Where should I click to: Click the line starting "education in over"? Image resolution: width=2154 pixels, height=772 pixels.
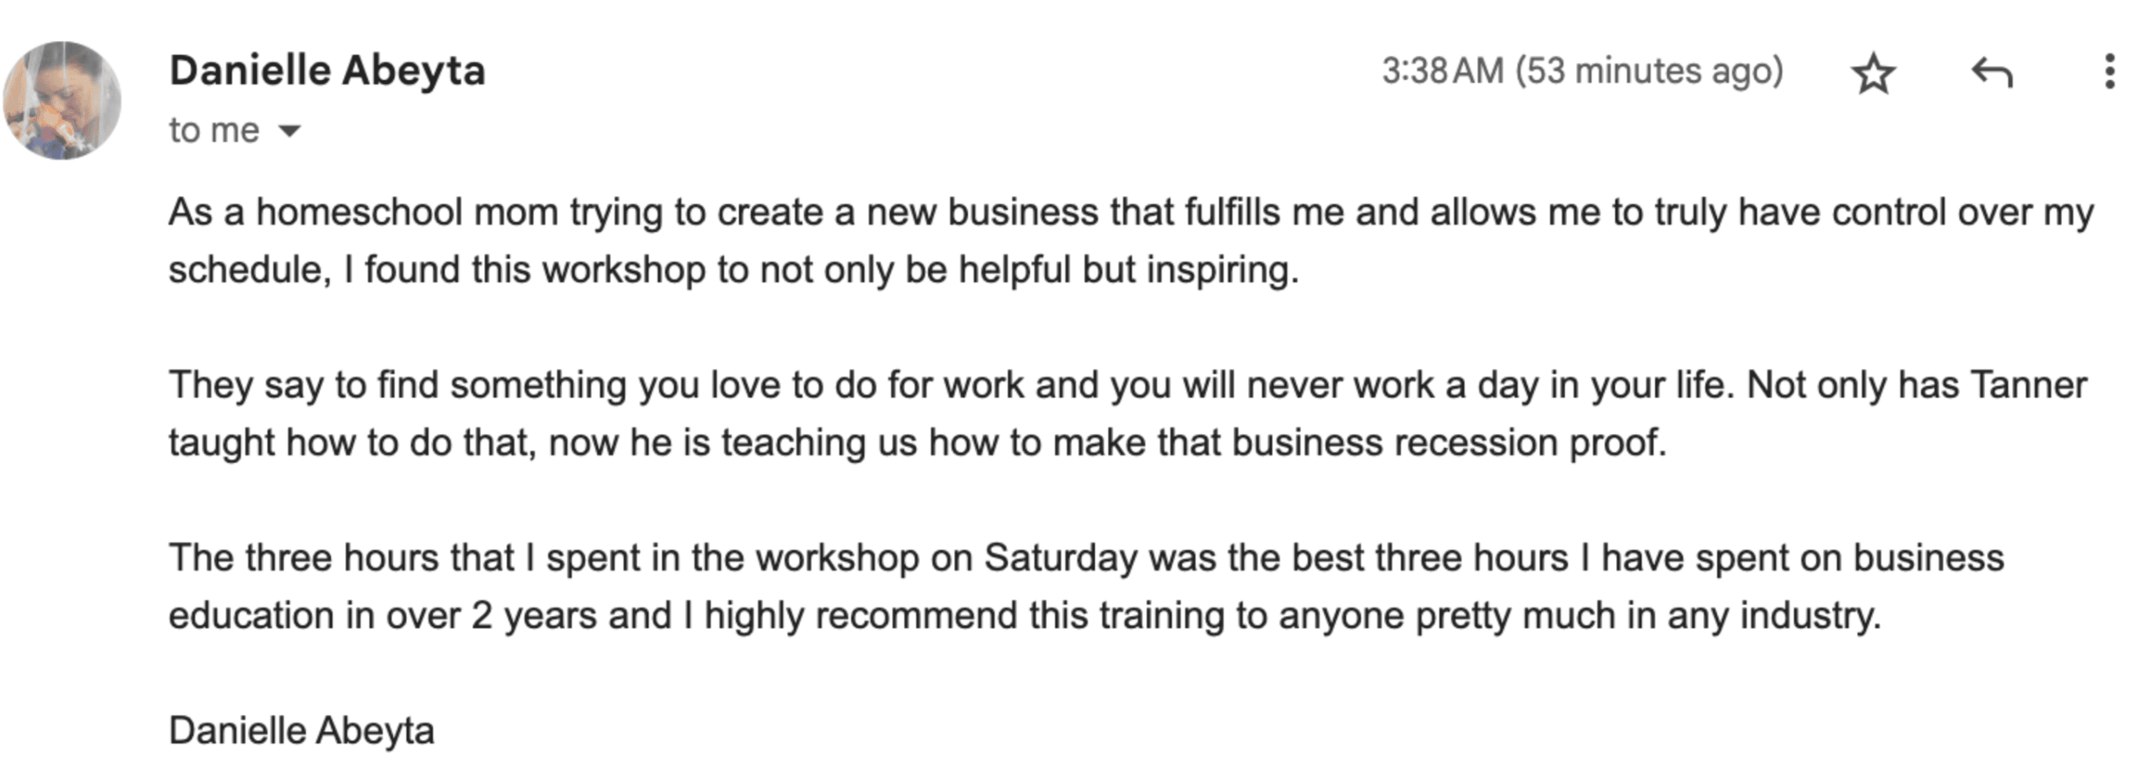(1024, 616)
